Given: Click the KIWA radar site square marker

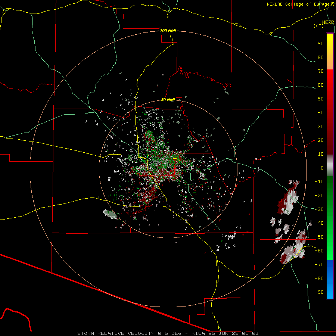Looking at the screenshot, I should point(140,156).
